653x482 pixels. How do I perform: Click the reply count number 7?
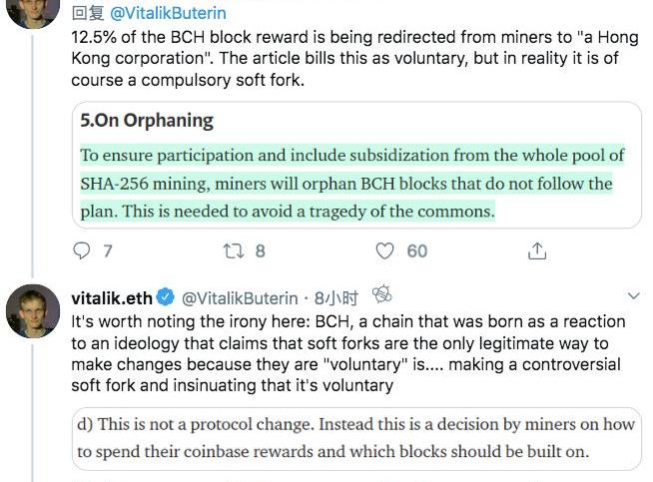pyautogui.click(x=108, y=251)
